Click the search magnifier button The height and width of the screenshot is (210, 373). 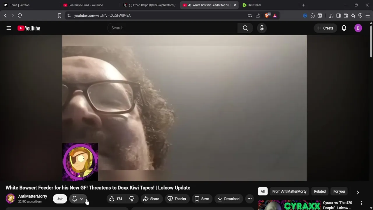coord(245,28)
